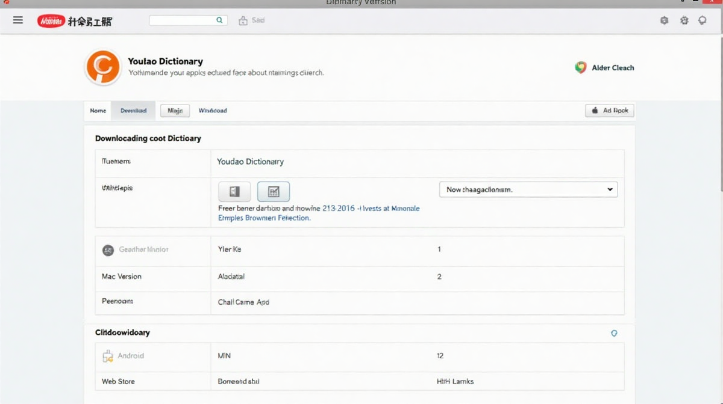Switch to the Home tab

98,111
